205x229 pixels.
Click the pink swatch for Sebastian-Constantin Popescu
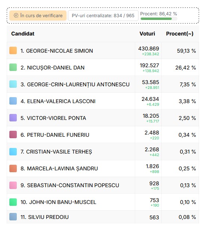pos(13,185)
